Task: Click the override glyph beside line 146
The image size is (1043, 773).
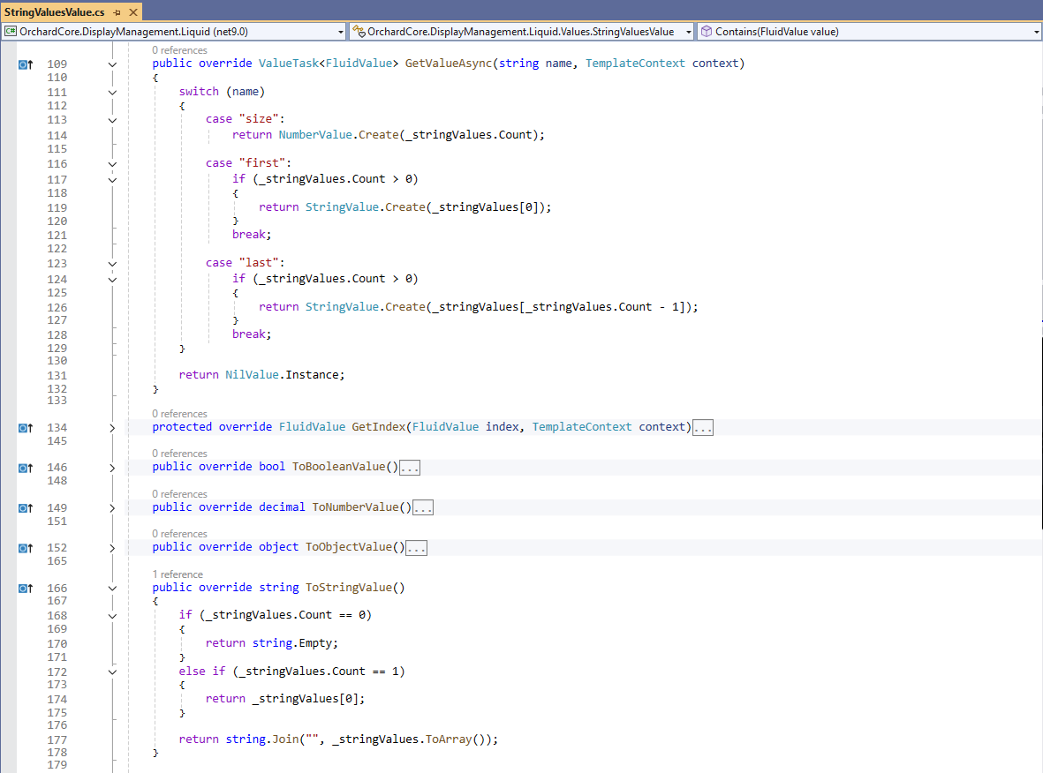Action: 26,468
